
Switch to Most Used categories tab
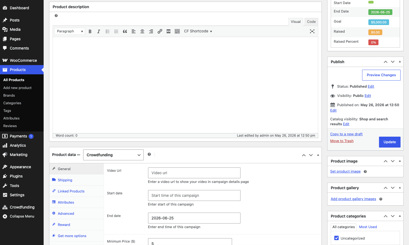(368, 227)
